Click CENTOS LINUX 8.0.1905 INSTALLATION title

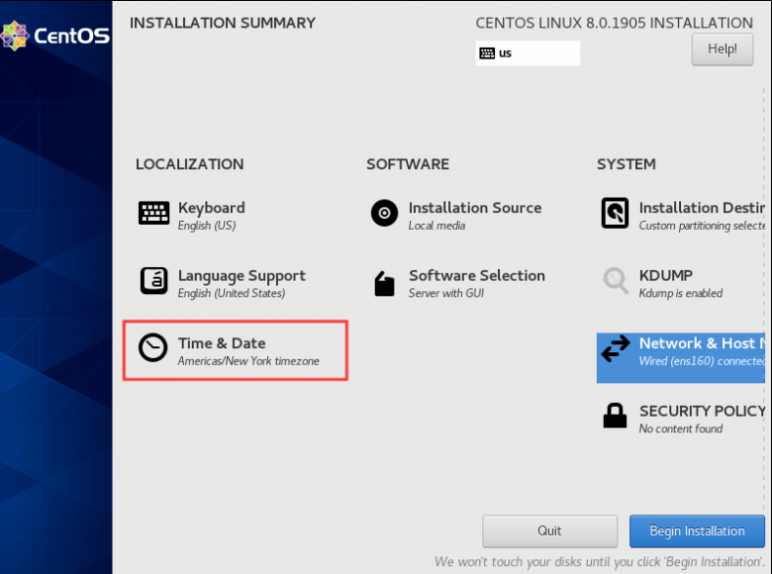click(x=614, y=23)
